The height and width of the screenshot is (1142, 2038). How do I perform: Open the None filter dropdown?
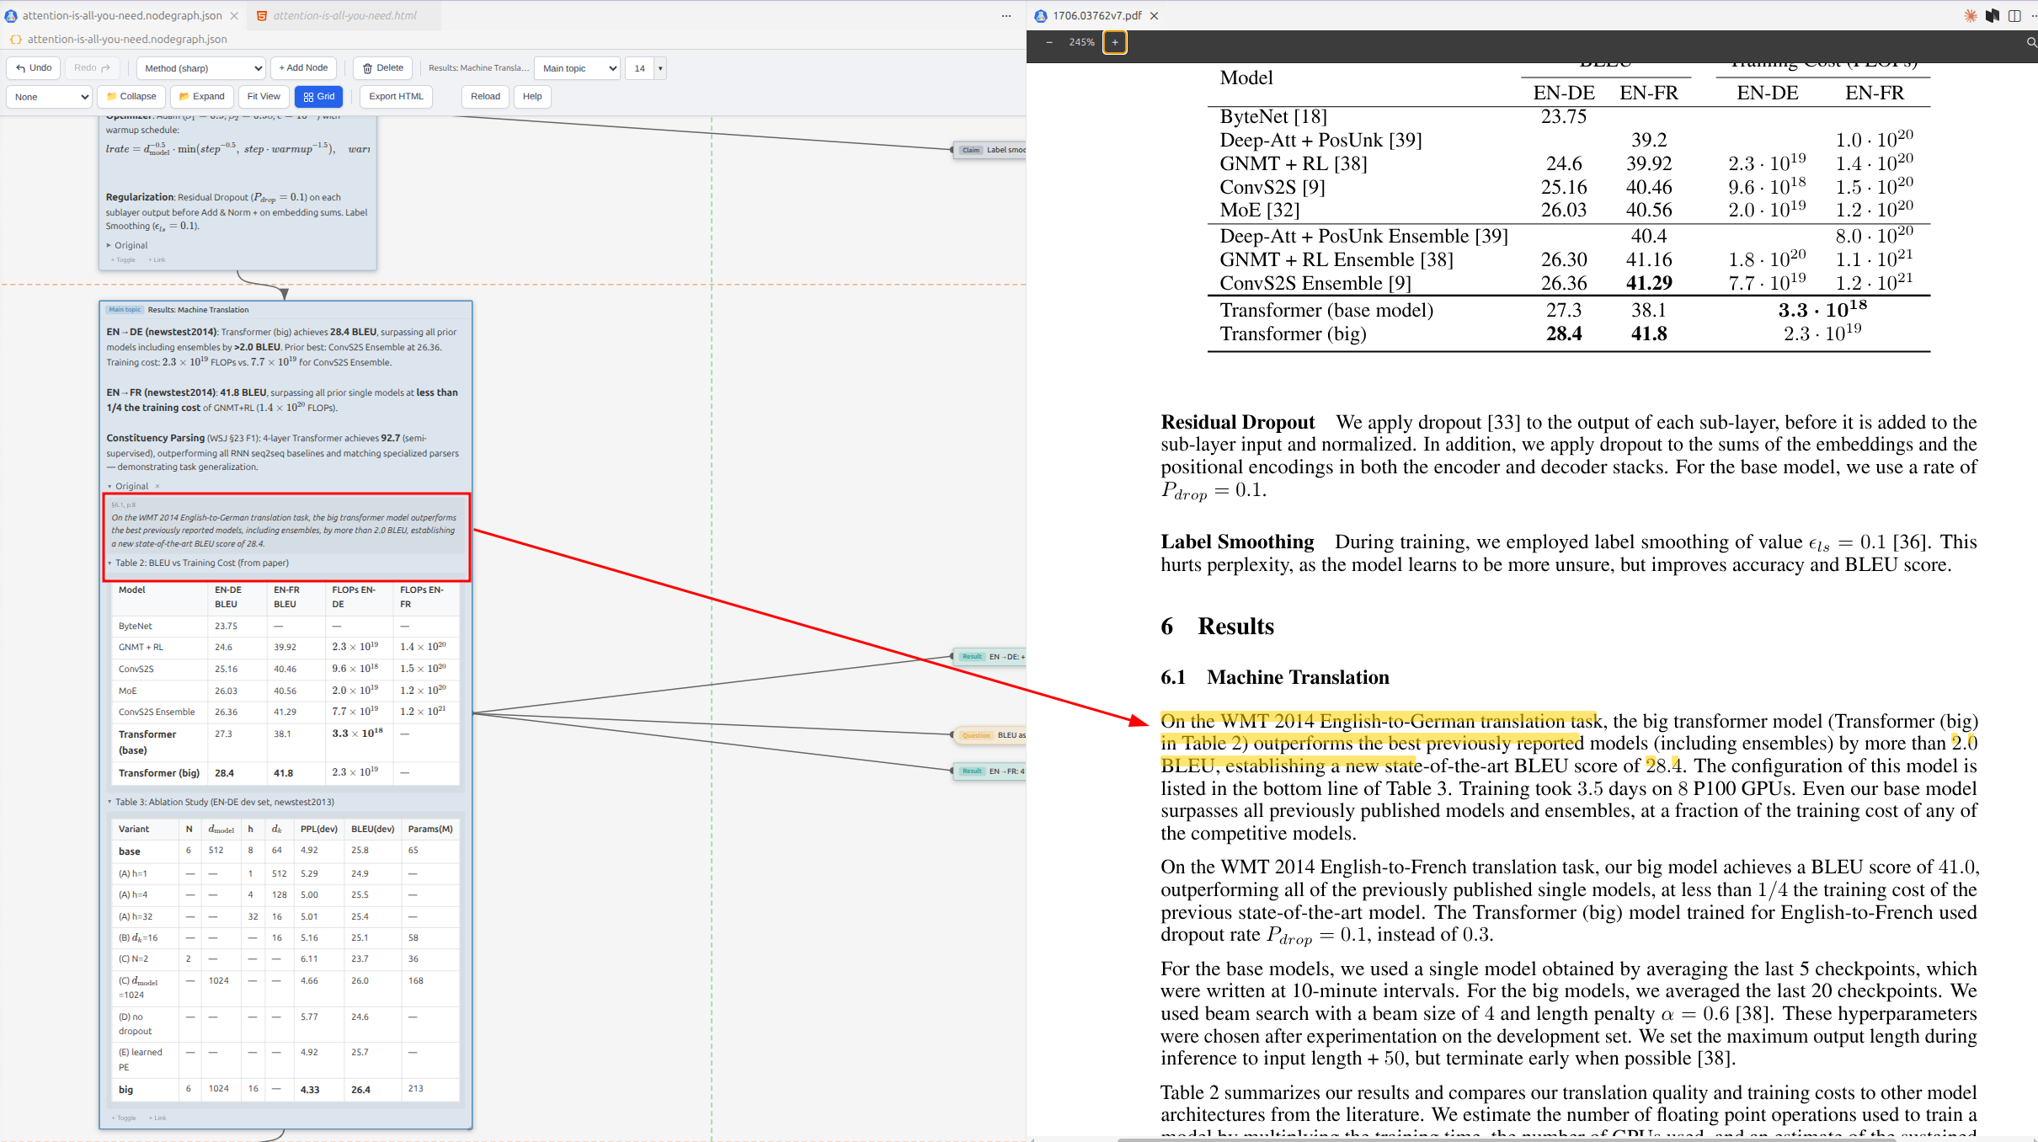pos(49,97)
